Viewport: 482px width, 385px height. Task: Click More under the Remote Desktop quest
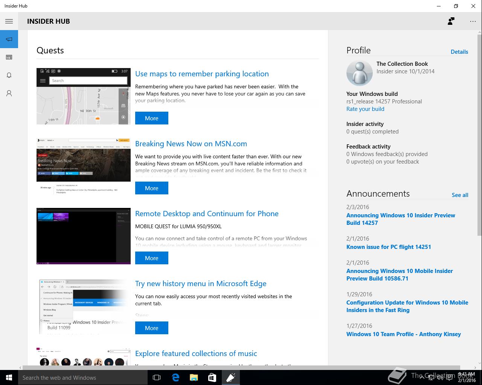coord(152,258)
